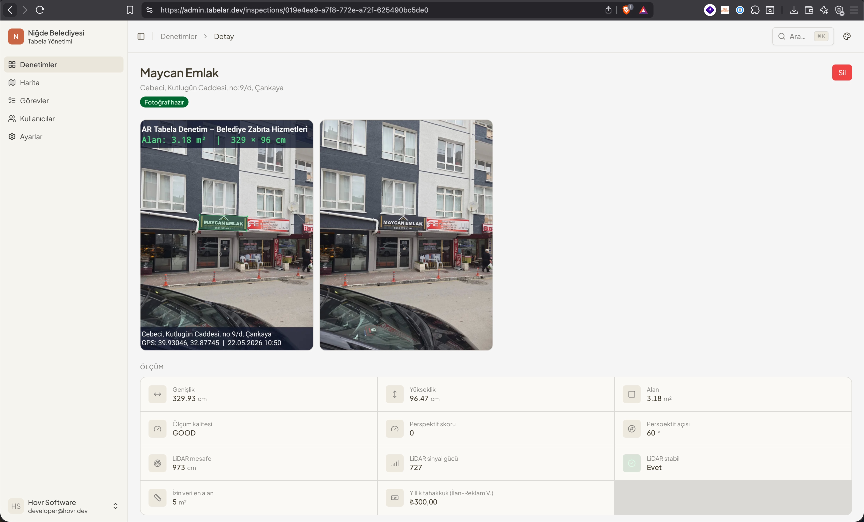The width and height of the screenshot is (864, 522).
Task: Open the theme palette icon
Action: point(847,36)
